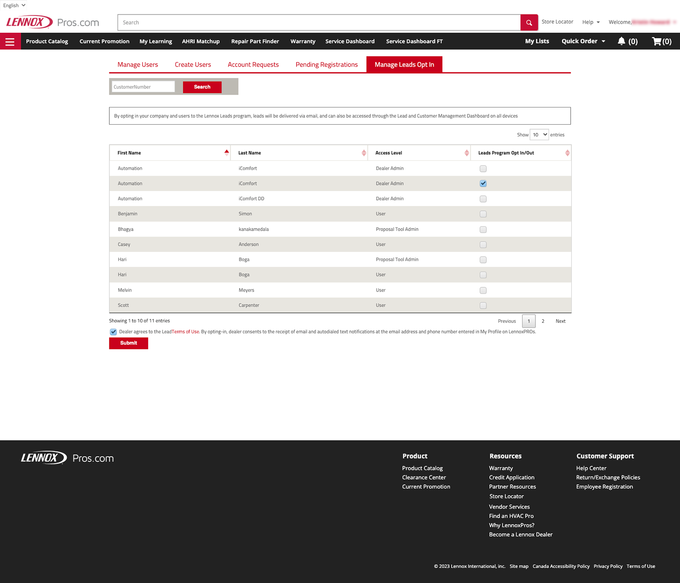Screen dimensions: 680x583
Task: Open the shopping cart icon
Action: (x=656, y=41)
